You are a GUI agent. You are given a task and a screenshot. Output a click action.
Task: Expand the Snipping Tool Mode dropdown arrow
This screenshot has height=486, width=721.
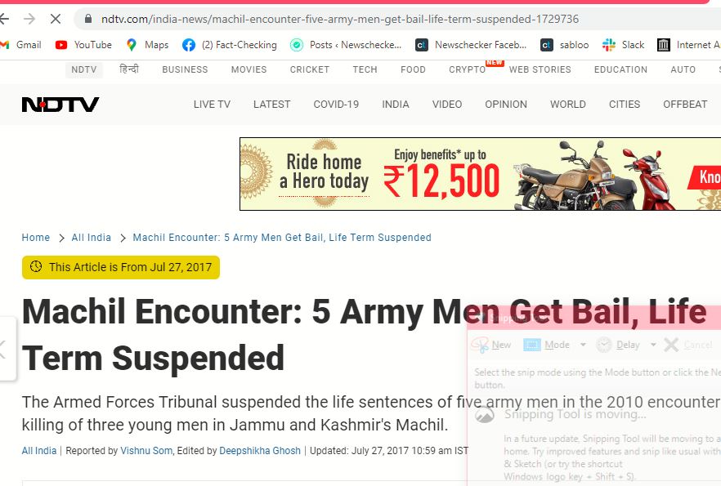tap(583, 345)
